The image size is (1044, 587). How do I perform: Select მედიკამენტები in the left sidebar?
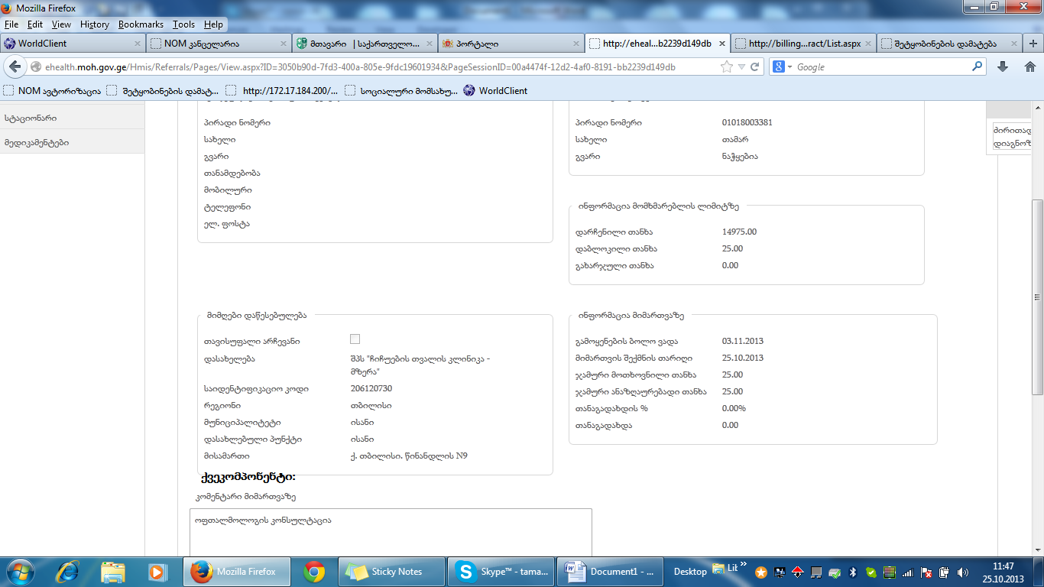(36, 142)
